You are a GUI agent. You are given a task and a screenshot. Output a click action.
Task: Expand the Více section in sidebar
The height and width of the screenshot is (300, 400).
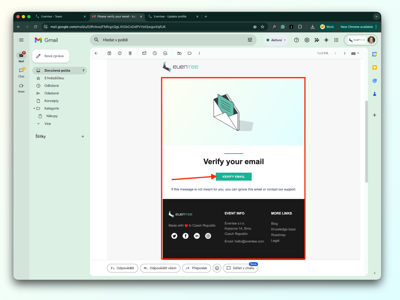click(x=47, y=124)
